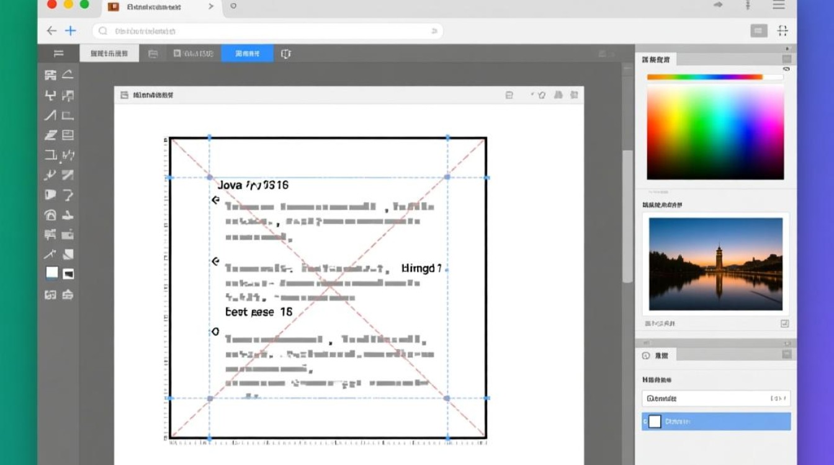Toggle the small checkbox under the photo thumbnail
The width and height of the screenshot is (834, 465).
point(784,323)
